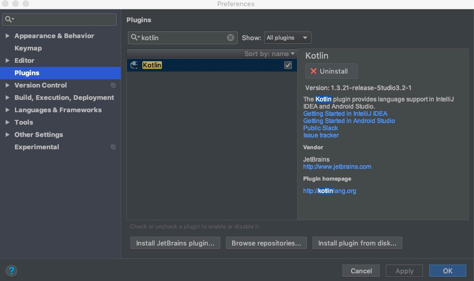Viewport: 474px width, 281px height.
Task: Open the jetbrains.com vendor link
Action: 337,167
